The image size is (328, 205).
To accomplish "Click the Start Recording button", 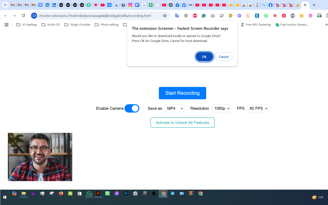I will click(x=182, y=93).
